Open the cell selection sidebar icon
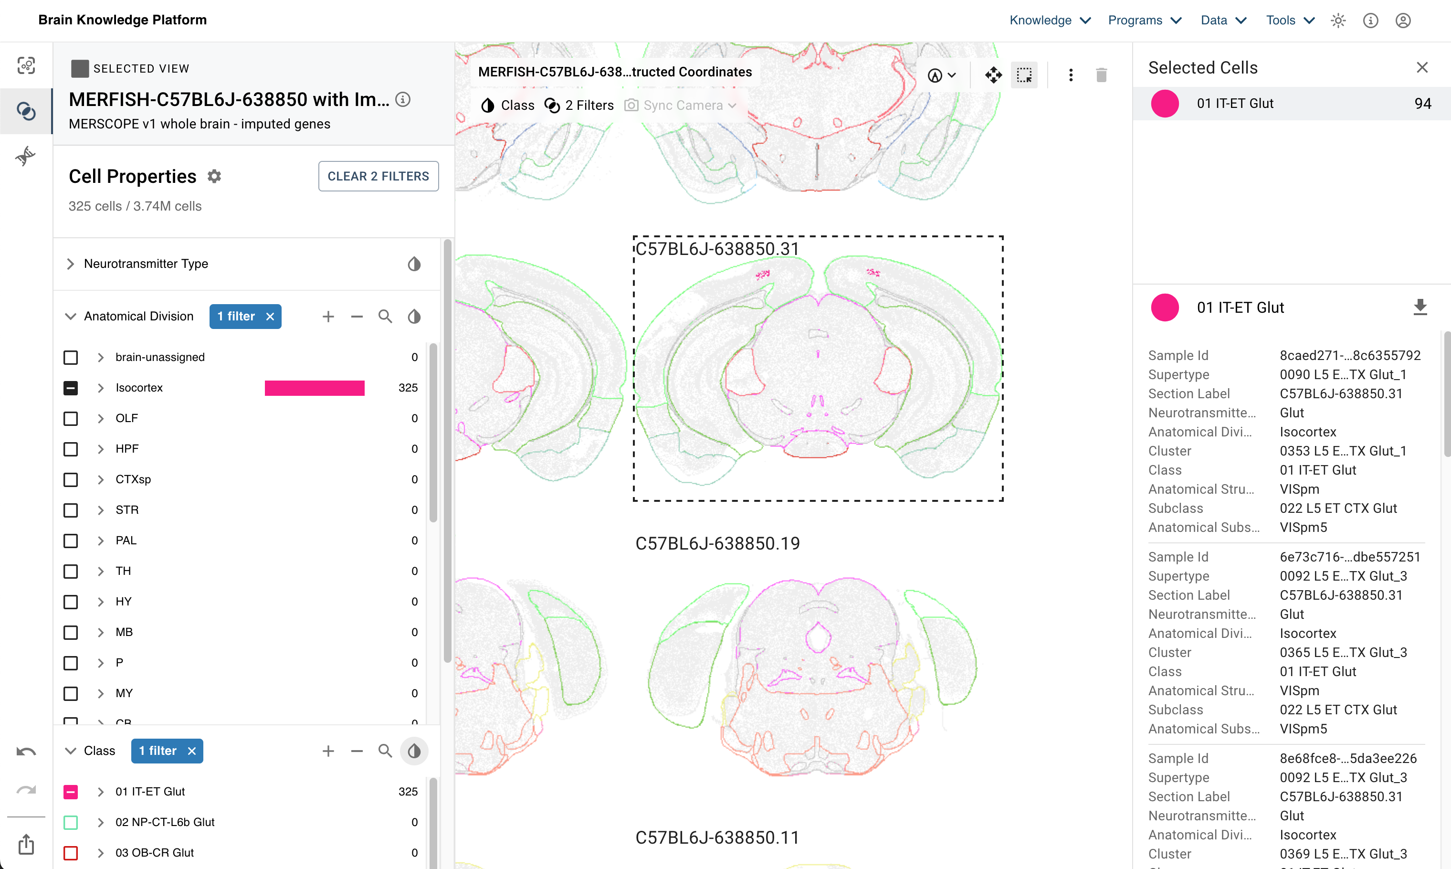Image resolution: width=1451 pixels, height=869 pixels. (x=26, y=65)
